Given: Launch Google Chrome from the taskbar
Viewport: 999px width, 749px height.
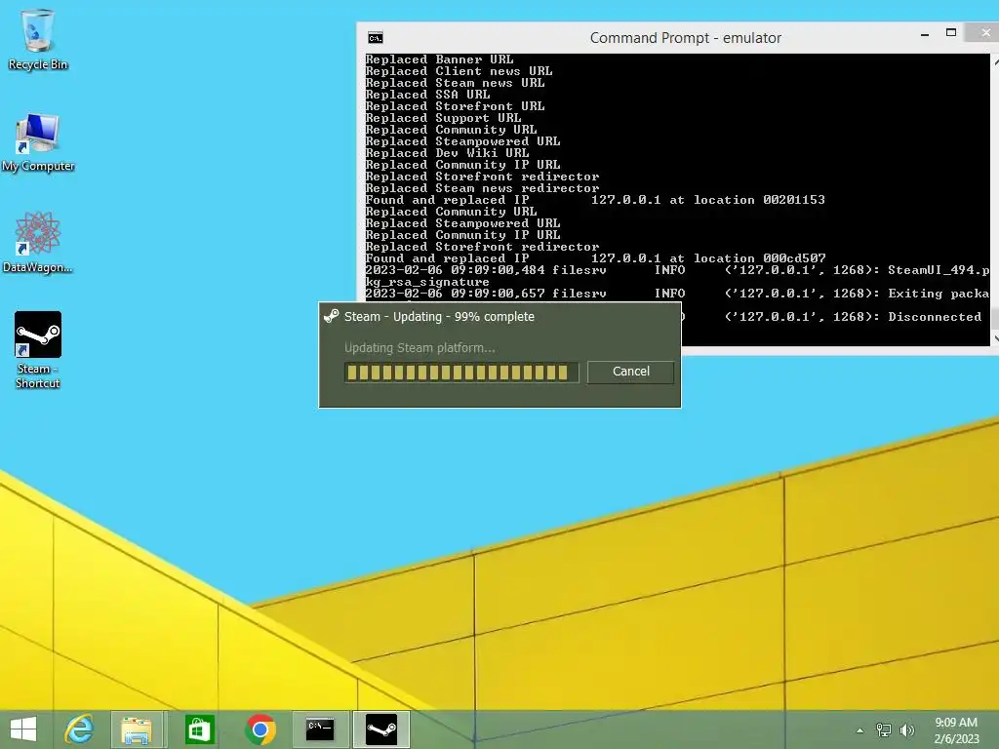Looking at the screenshot, I should 260,729.
